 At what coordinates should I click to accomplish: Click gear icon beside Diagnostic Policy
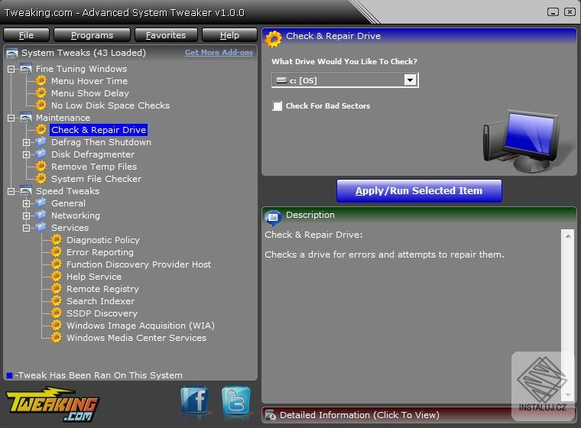pyautogui.click(x=56, y=240)
